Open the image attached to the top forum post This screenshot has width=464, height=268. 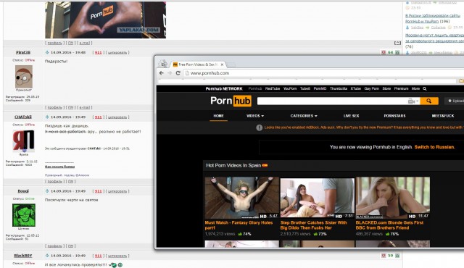point(105,20)
